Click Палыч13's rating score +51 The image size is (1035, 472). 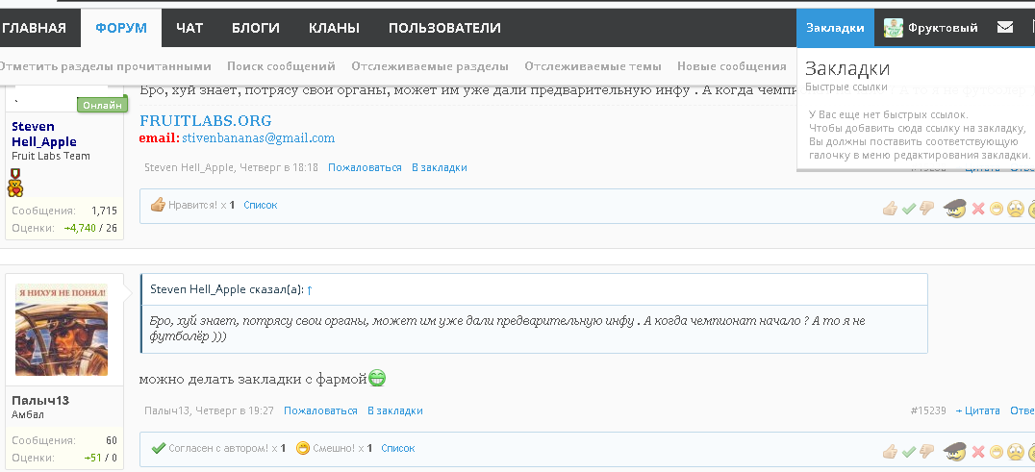(93, 458)
